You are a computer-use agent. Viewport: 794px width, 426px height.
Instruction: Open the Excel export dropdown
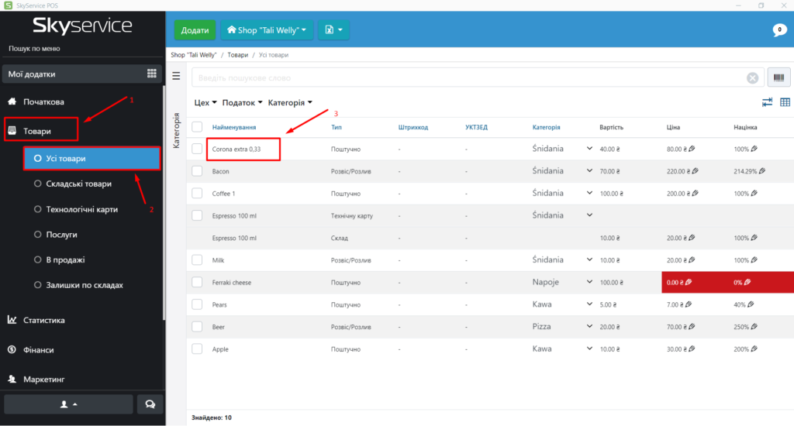pyautogui.click(x=333, y=30)
